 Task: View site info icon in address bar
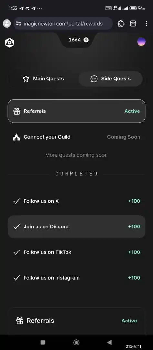click(18, 23)
